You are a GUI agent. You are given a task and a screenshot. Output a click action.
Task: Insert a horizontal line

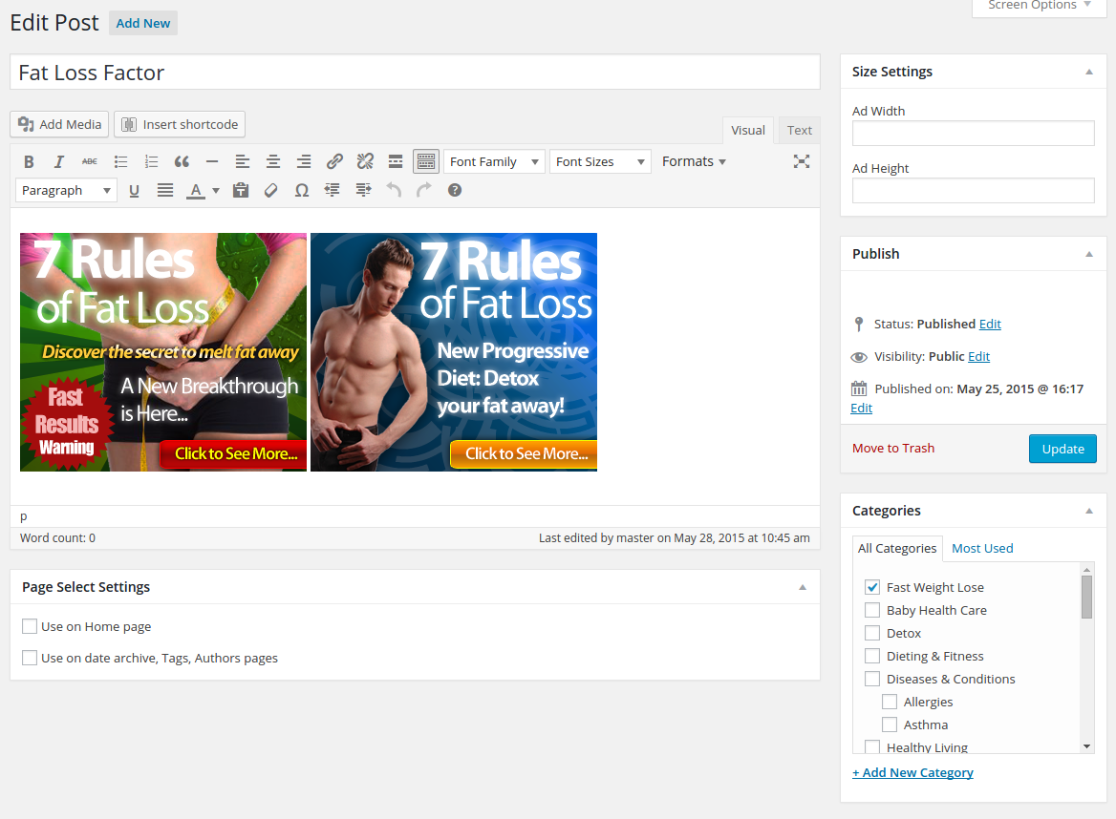212,162
